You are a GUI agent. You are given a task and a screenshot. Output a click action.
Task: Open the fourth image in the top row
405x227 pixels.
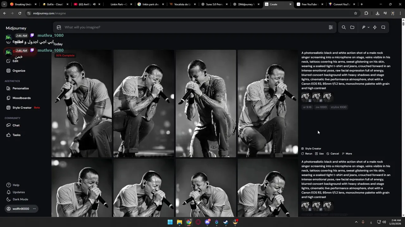[268, 103]
